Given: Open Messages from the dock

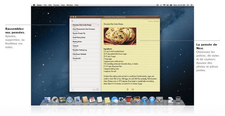Looking at the screenshot, I should tap(115, 100).
